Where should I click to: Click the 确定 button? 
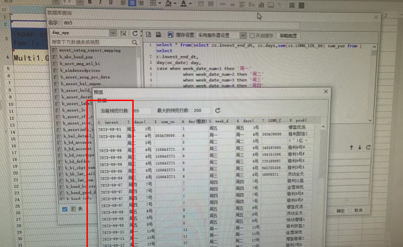340,211
